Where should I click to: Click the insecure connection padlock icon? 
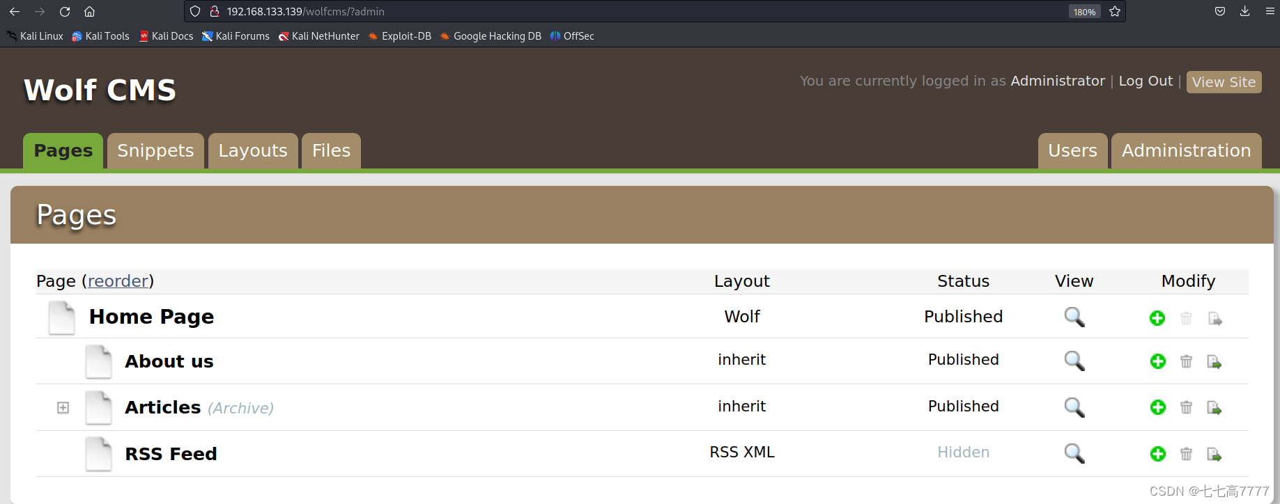(x=215, y=11)
